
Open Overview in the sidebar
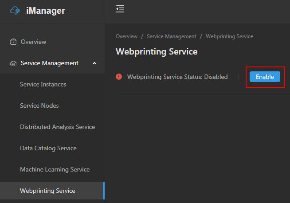tap(33, 42)
